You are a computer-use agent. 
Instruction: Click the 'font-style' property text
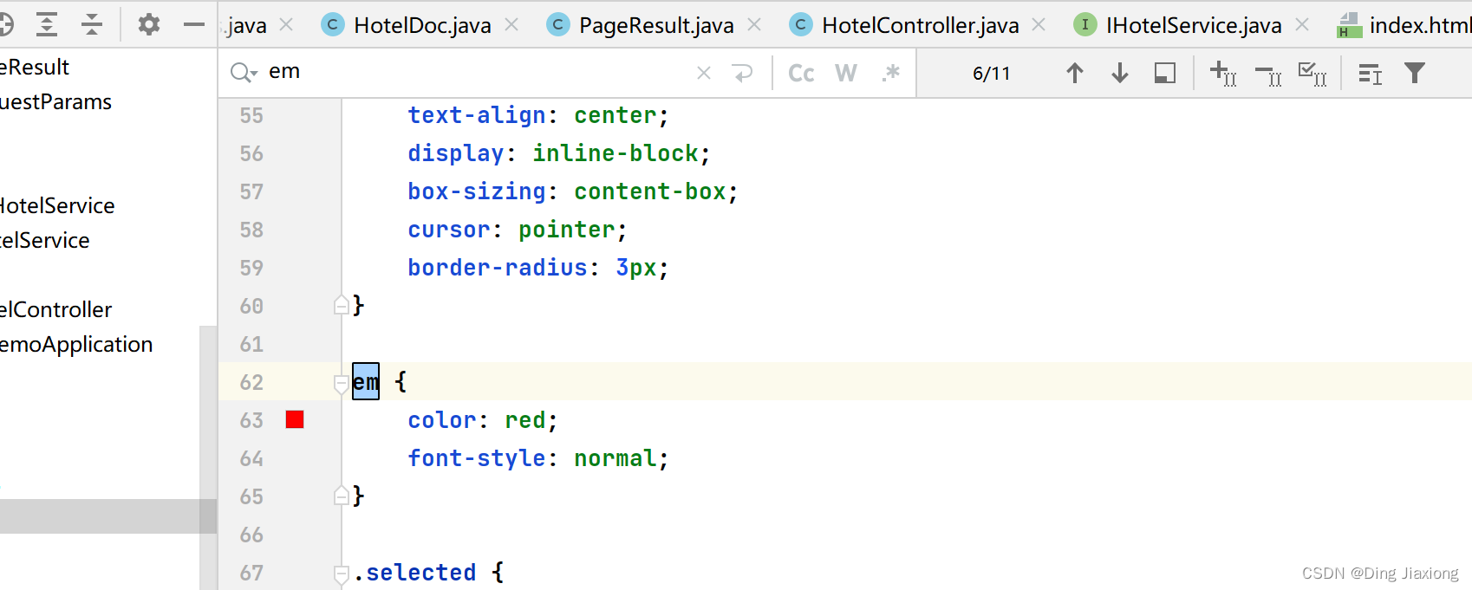pos(477,457)
